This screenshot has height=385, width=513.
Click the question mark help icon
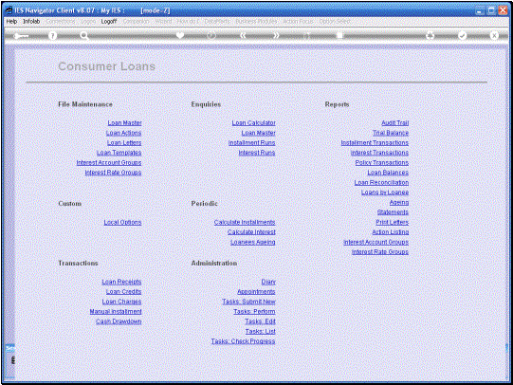[52, 36]
